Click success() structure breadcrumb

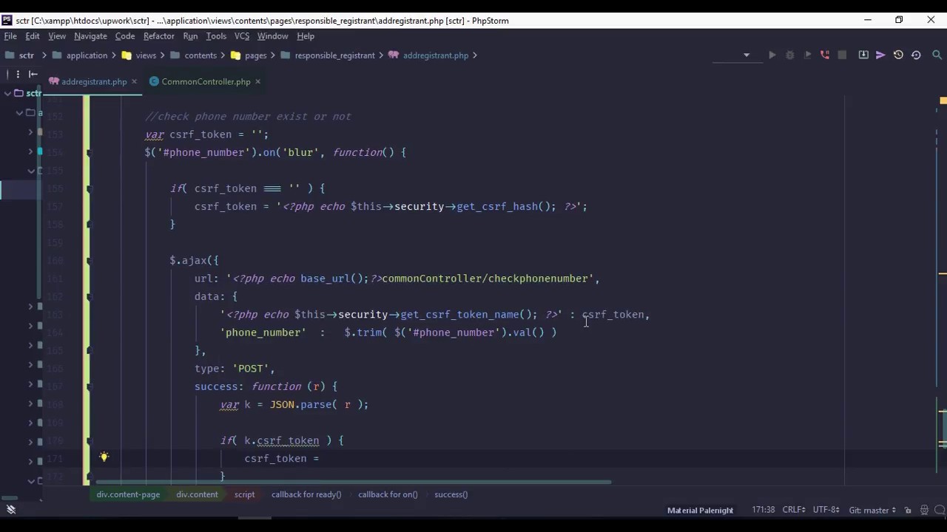[x=451, y=494]
